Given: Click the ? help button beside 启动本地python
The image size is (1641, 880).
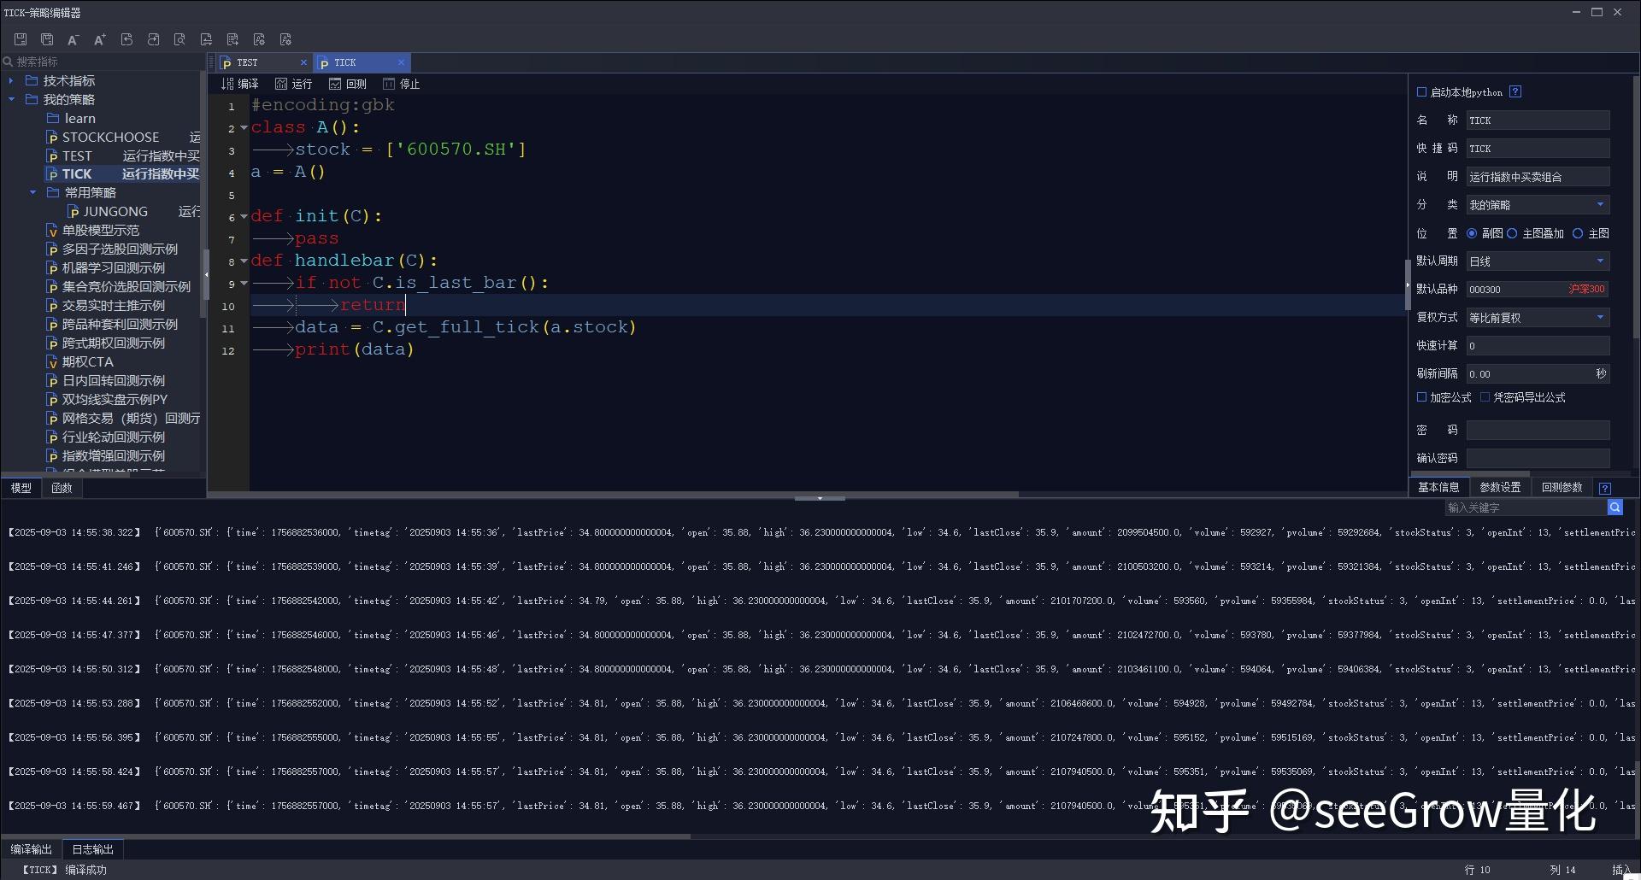Looking at the screenshot, I should (x=1515, y=91).
